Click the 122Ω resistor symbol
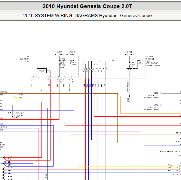Image resolution: width=181 pixels, height=180 pixels. tap(42, 71)
